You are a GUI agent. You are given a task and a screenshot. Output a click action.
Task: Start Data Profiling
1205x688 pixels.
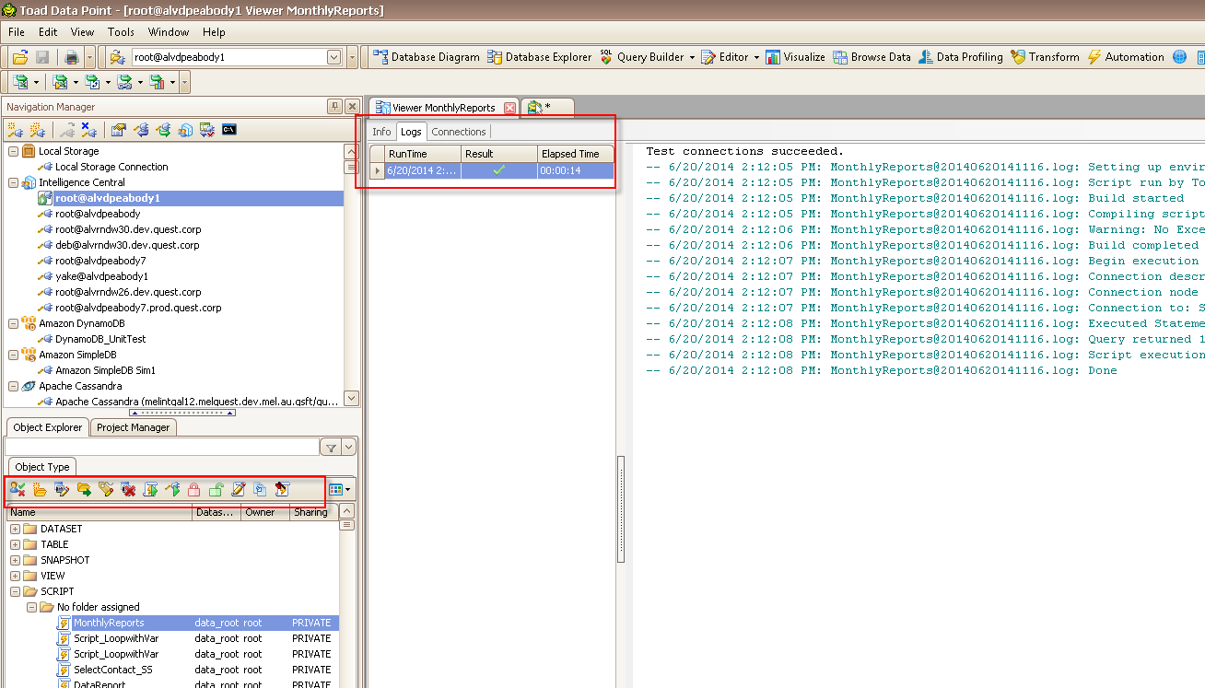point(960,57)
